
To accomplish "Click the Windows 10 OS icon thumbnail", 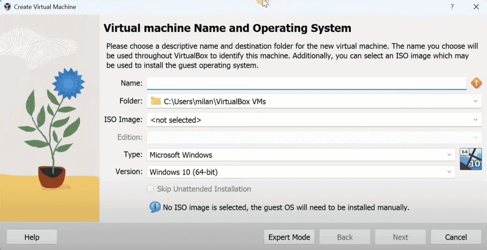I will pyautogui.click(x=471, y=159).
